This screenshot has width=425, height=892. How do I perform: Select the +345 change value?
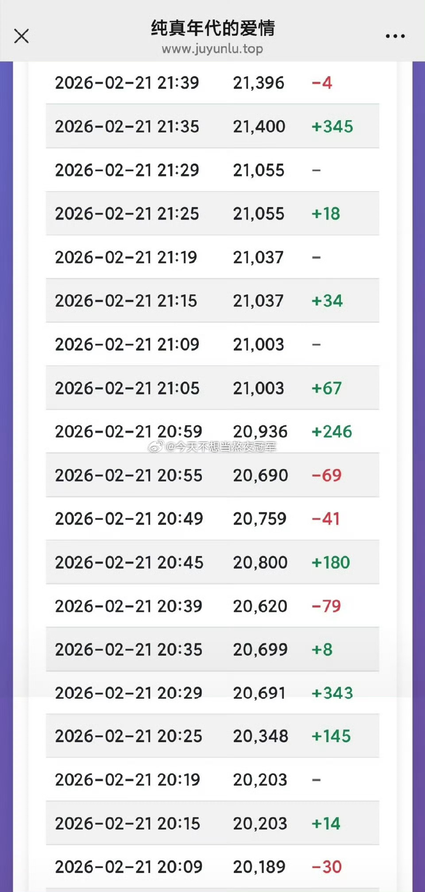tap(332, 127)
